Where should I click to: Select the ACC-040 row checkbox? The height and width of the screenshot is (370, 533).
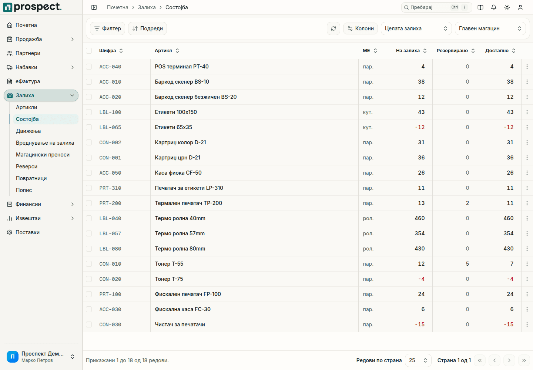pos(89,67)
